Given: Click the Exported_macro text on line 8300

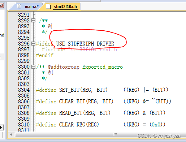Looking at the screenshot, I should point(103,67).
